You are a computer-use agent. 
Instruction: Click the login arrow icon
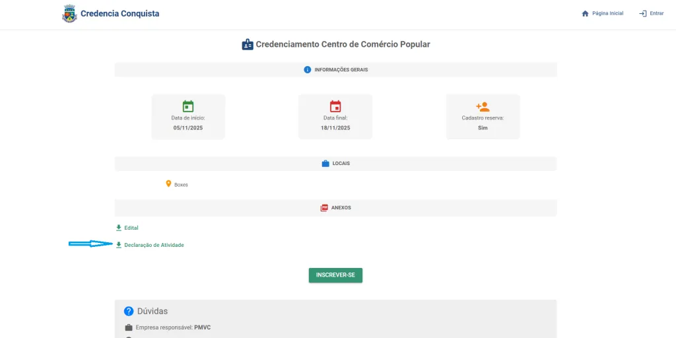coord(642,14)
